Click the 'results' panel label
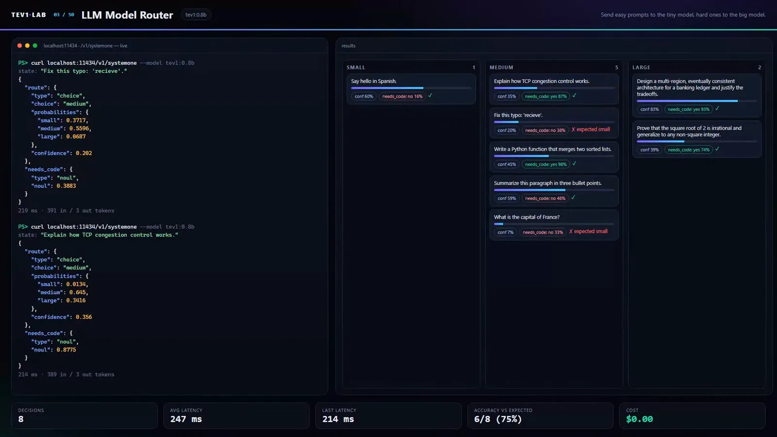 pyautogui.click(x=348, y=46)
